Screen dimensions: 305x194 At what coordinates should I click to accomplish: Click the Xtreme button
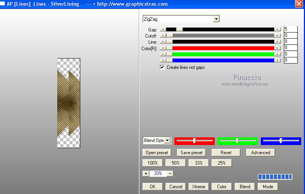(x=199, y=187)
